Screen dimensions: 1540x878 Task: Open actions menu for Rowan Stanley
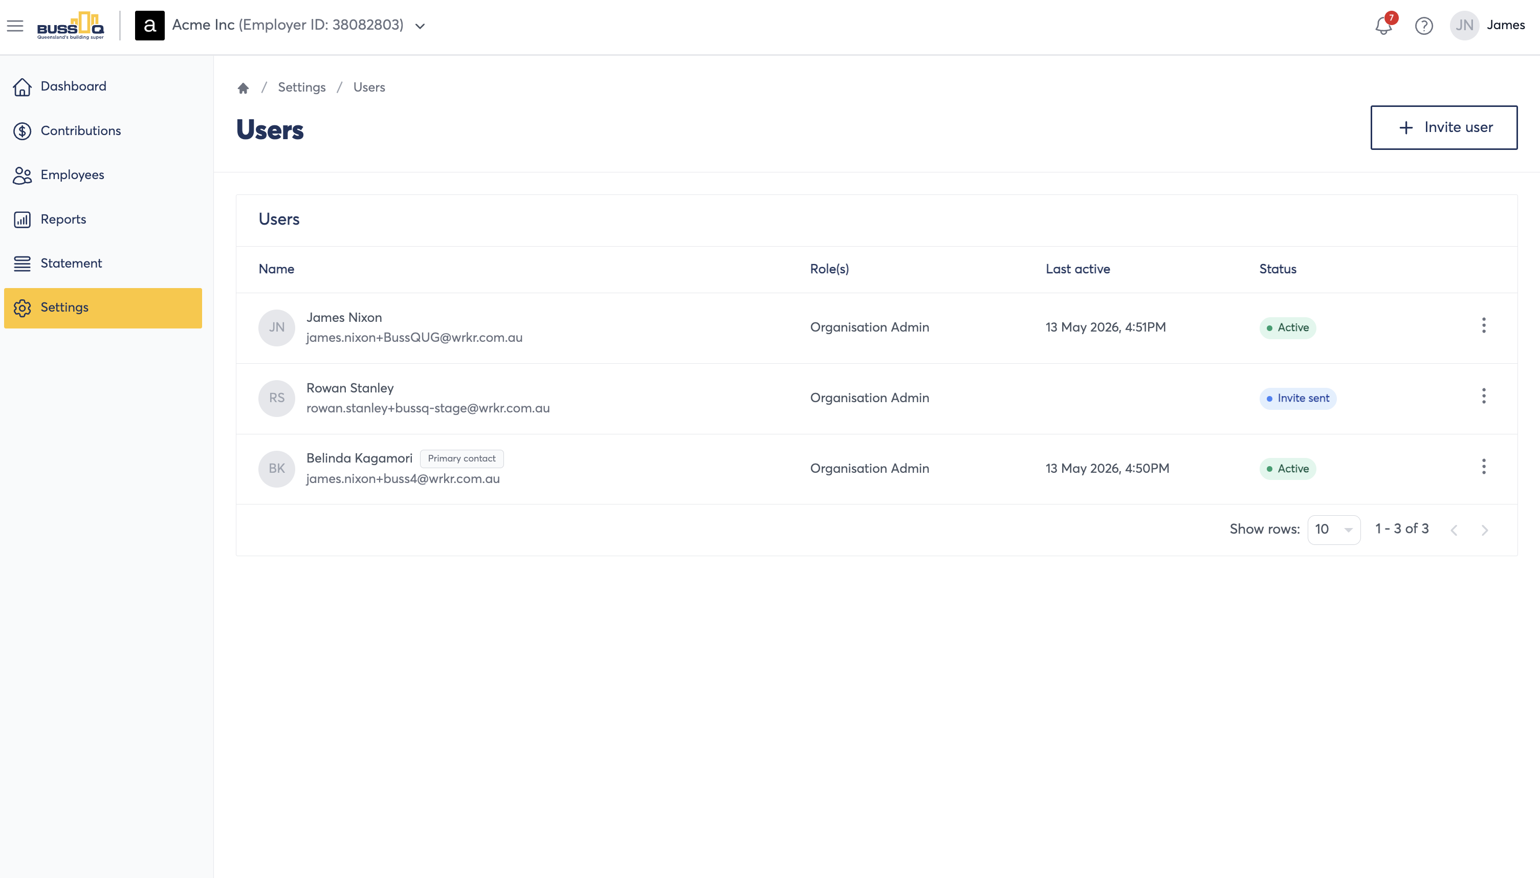tap(1483, 396)
